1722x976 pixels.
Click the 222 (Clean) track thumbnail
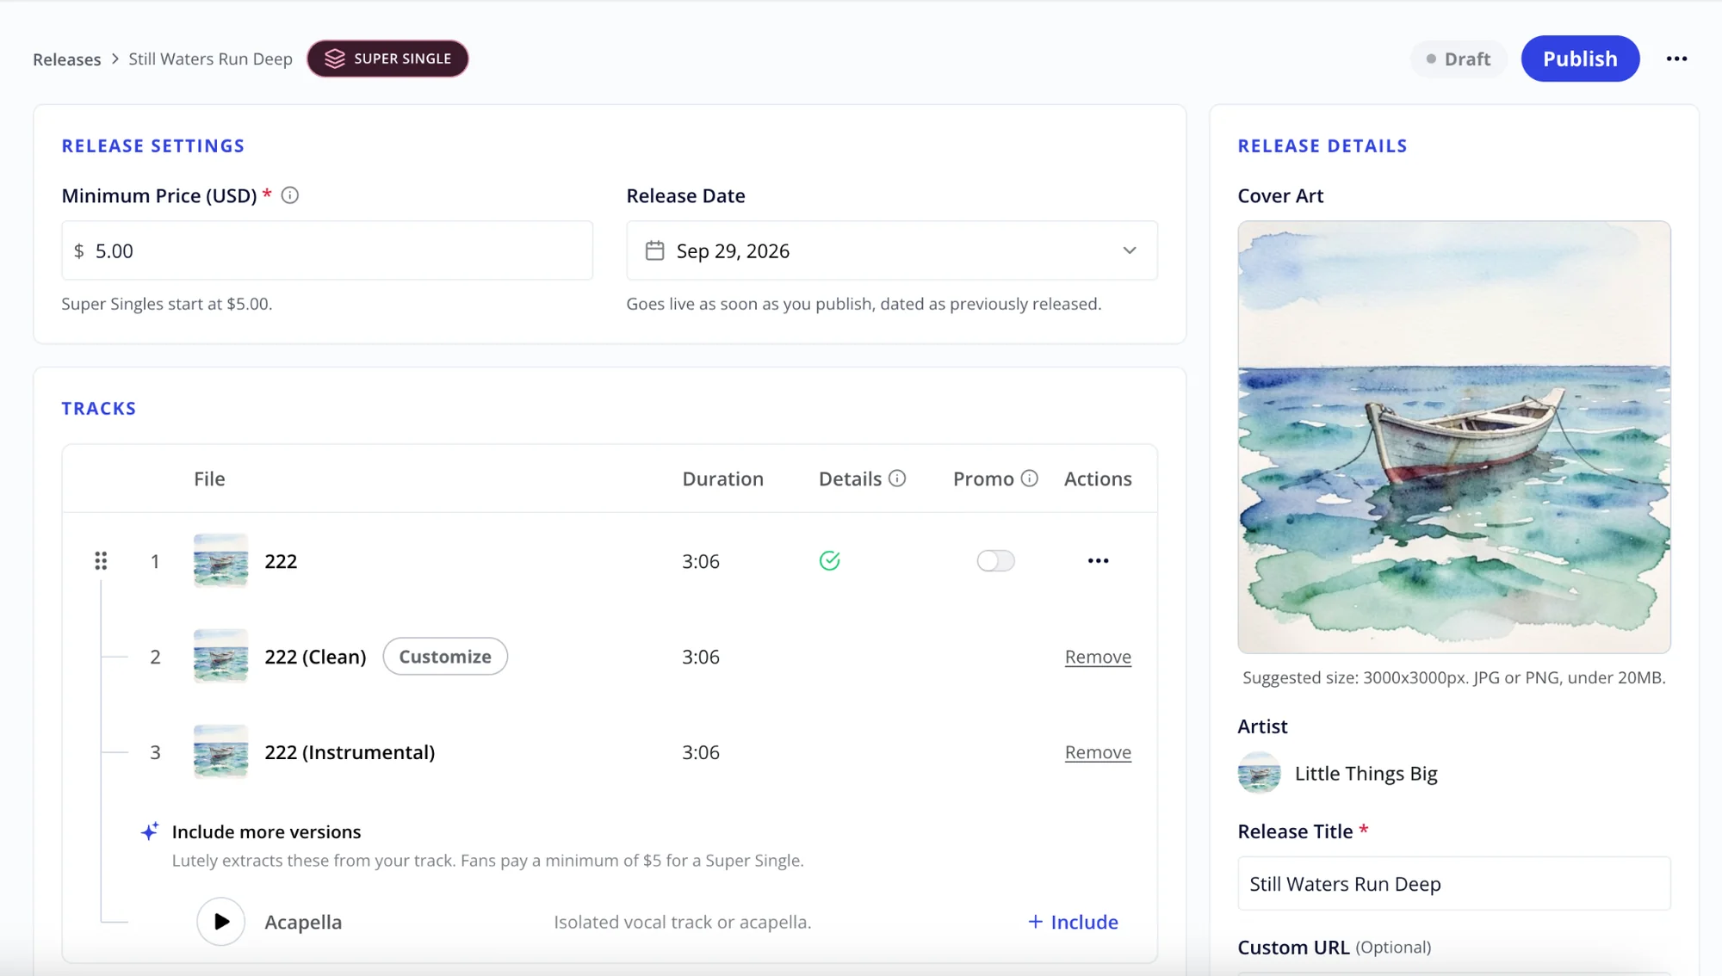click(x=220, y=657)
